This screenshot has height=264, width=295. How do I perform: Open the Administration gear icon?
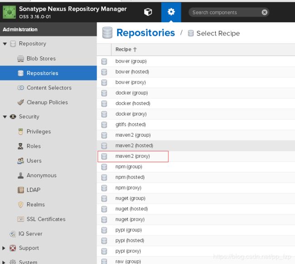(x=171, y=12)
